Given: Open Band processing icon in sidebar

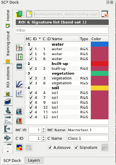Looking at the screenshot, I should click(8, 138).
